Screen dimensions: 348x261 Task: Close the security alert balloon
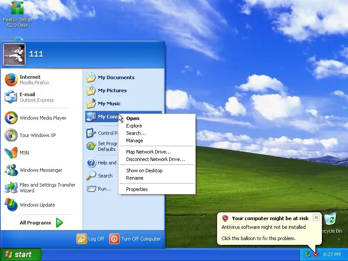[x=316, y=217]
